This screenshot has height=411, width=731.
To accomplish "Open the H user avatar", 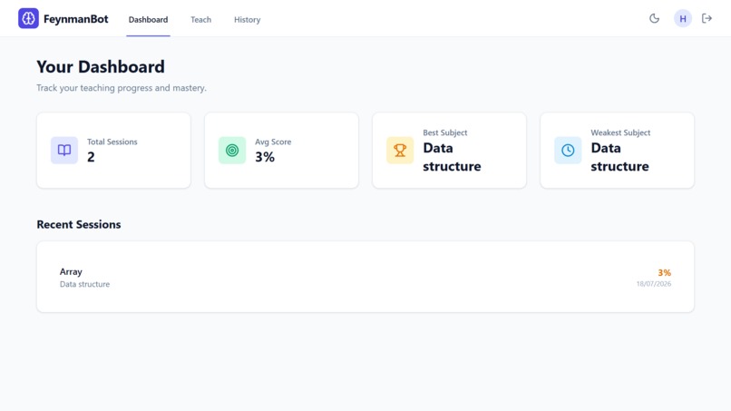I will (683, 19).
